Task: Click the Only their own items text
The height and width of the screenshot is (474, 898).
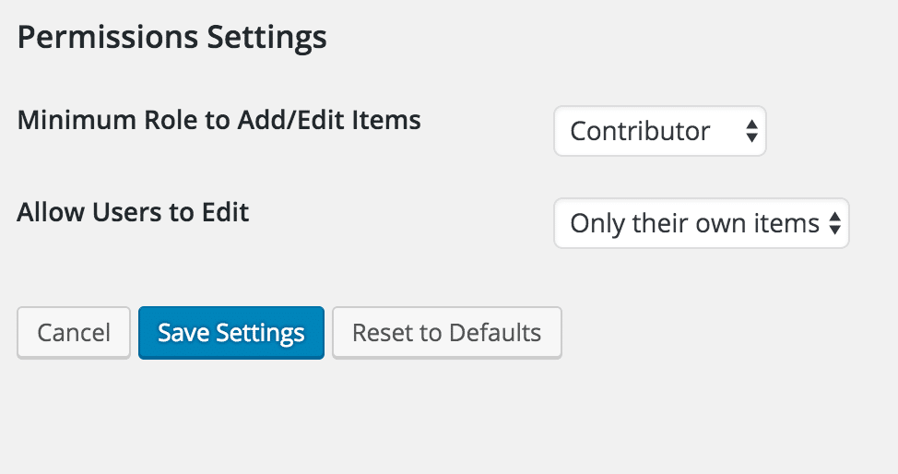Action: click(x=694, y=223)
